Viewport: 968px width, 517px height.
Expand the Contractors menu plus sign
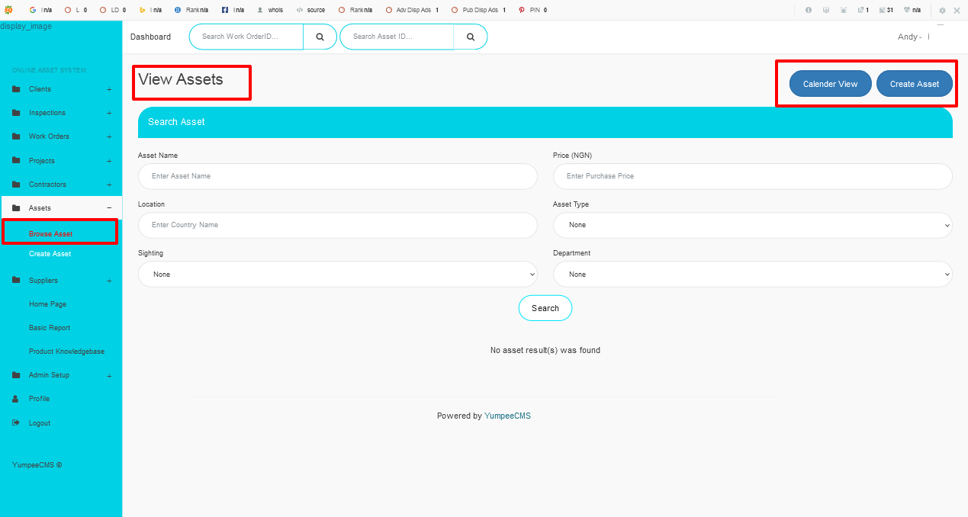tap(109, 185)
